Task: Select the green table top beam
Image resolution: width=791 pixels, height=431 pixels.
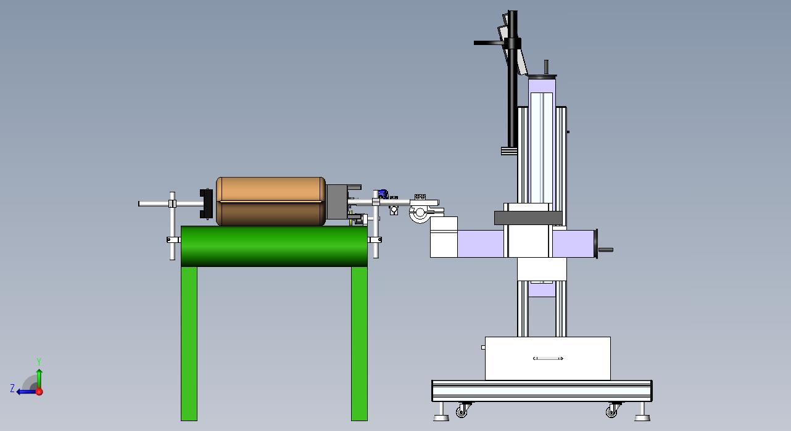Action: [274, 246]
